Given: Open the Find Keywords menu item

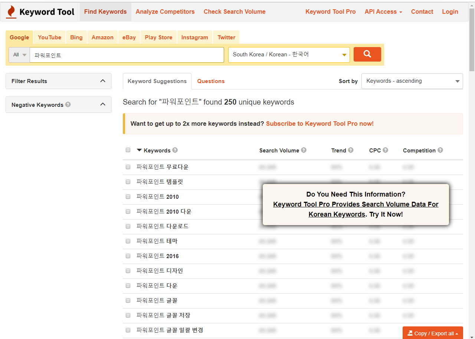Looking at the screenshot, I should point(105,12).
